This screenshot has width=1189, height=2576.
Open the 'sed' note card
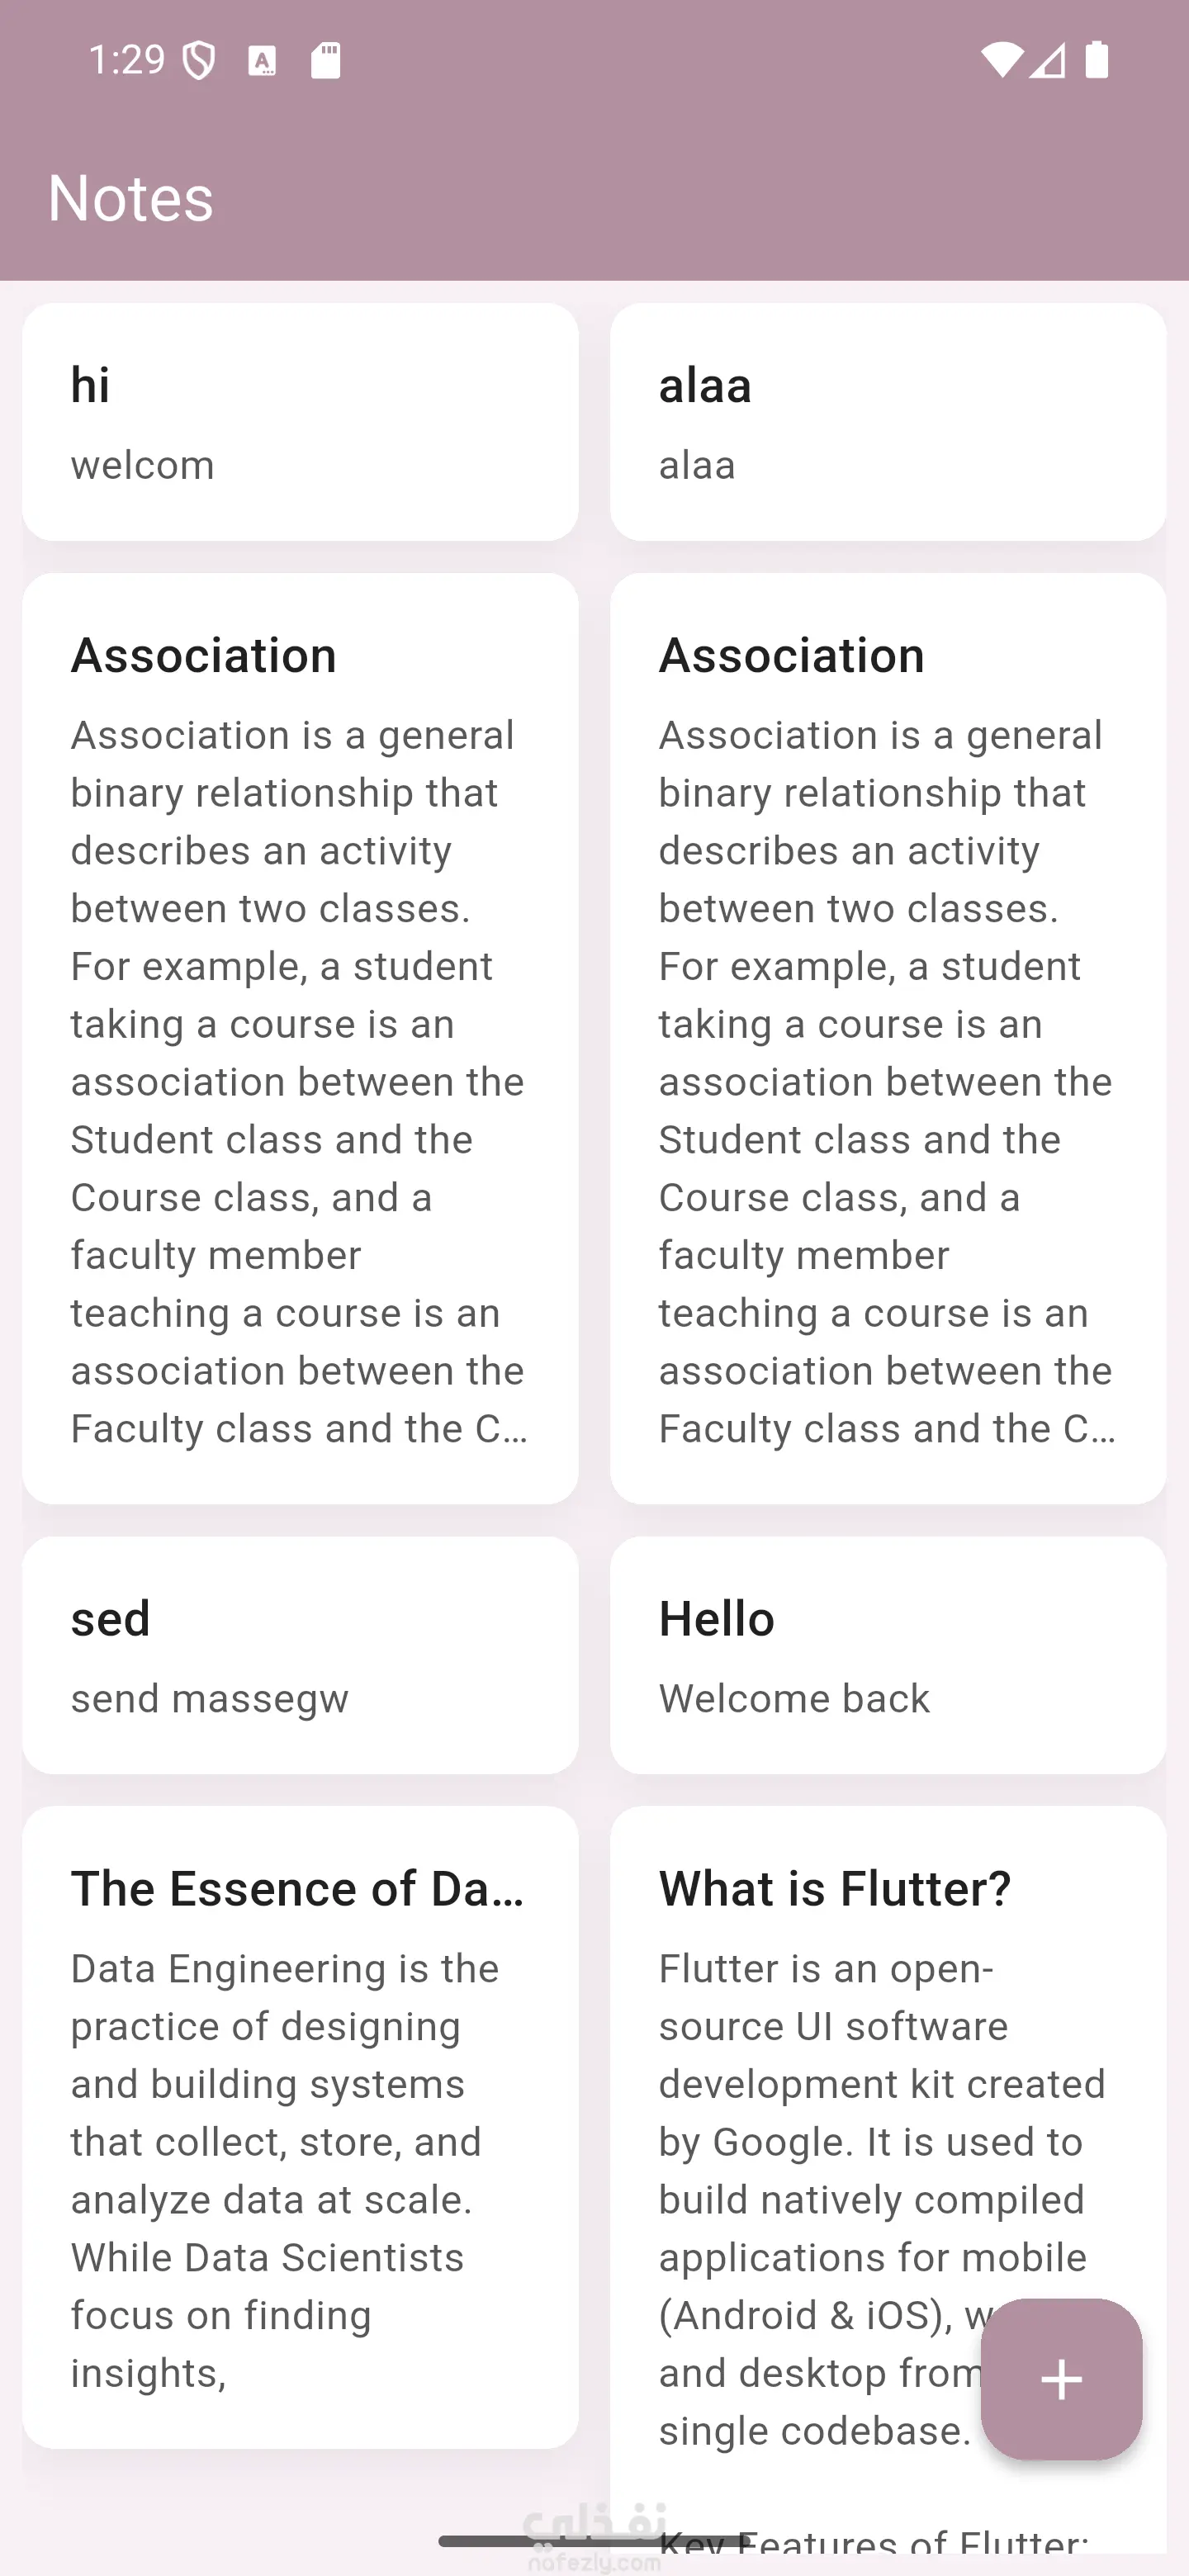point(300,1655)
